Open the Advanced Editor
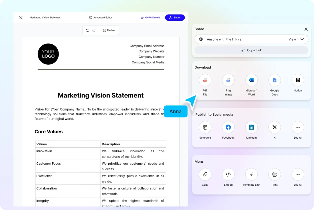 [x=100, y=18]
